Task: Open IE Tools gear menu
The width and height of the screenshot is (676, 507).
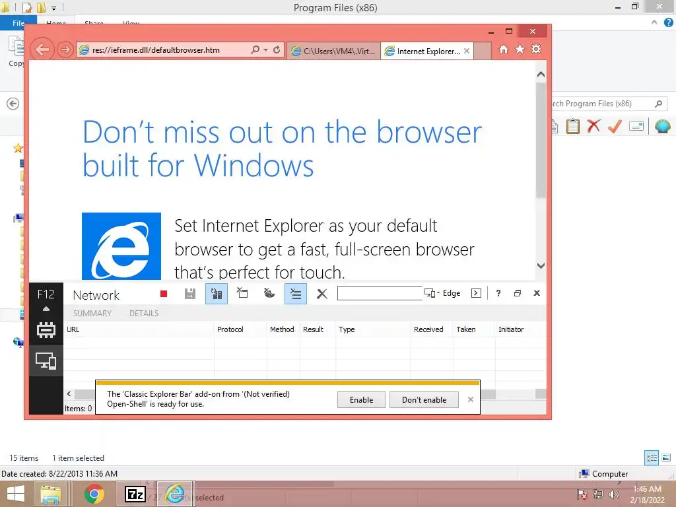Action: [x=536, y=49]
